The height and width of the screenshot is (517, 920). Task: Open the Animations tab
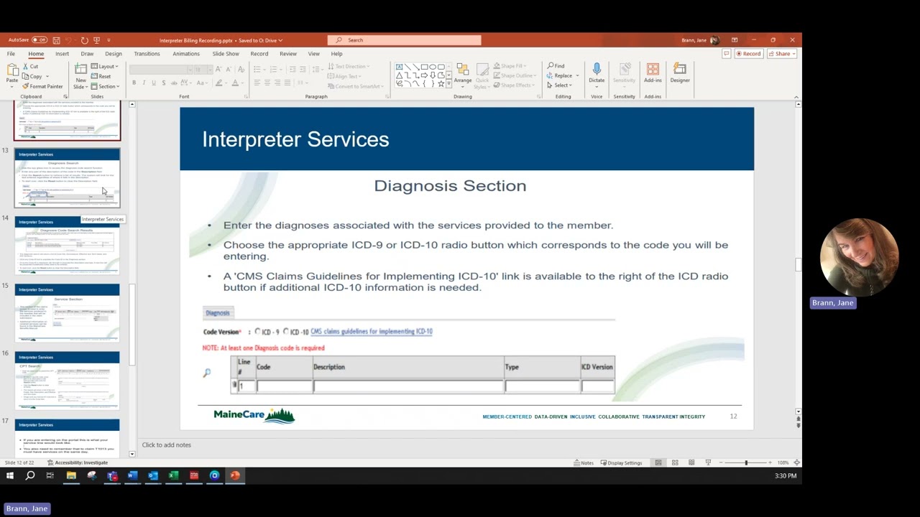click(185, 54)
